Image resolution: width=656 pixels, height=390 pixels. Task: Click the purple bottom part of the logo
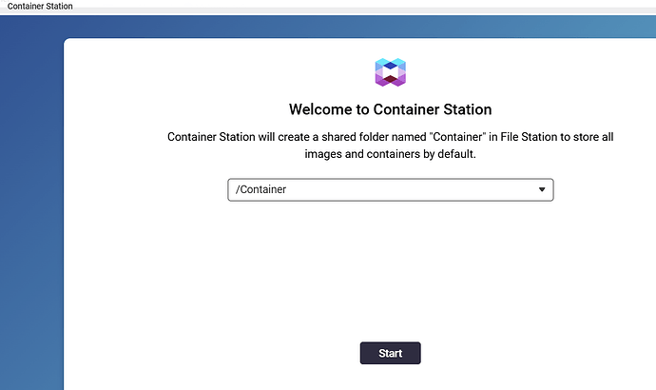(x=390, y=80)
